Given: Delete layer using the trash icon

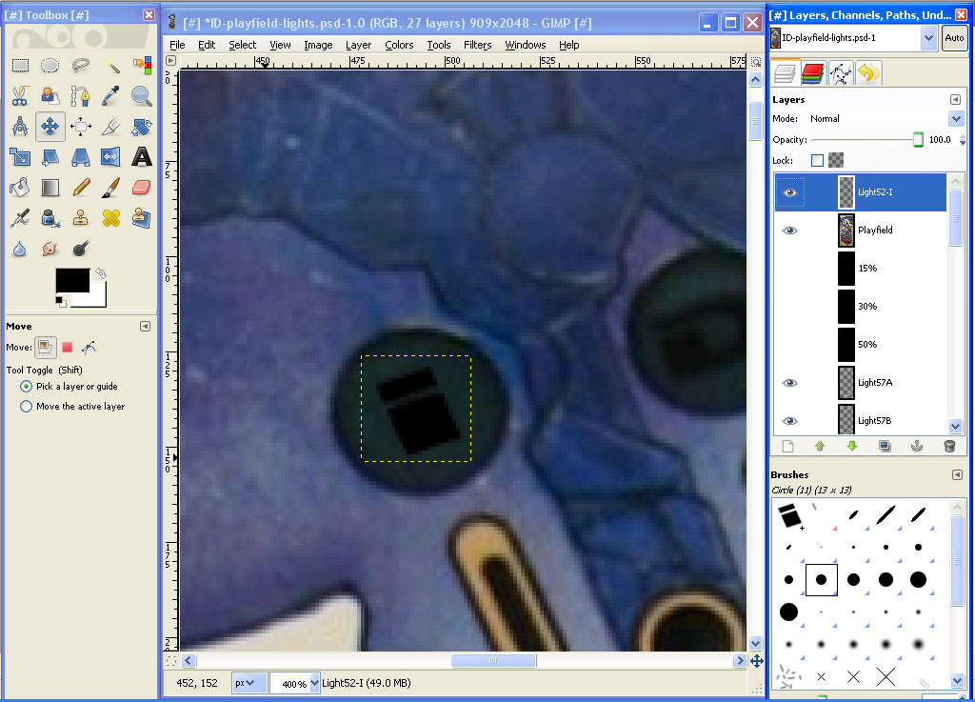Looking at the screenshot, I should 948,446.
